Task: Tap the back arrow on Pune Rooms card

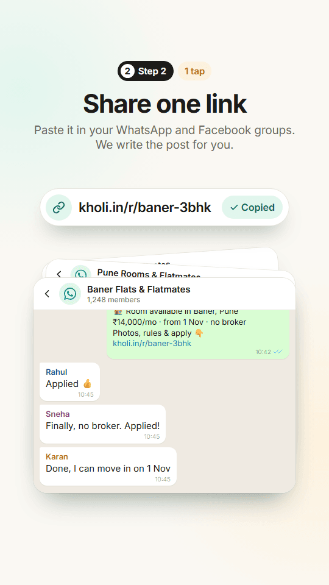Action: pyautogui.click(x=59, y=274)
